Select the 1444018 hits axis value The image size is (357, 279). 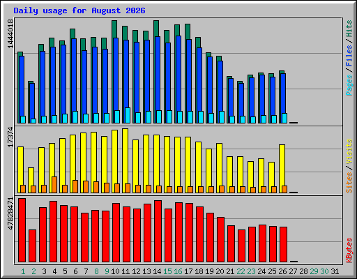click(x=10, y=34)
